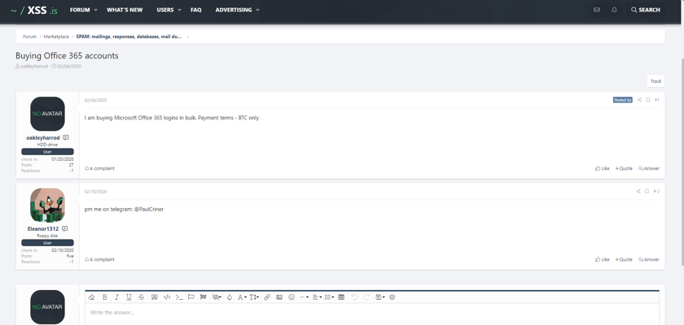Open the text alignment dropdown

pyautogui.click(x=317, y=297)
